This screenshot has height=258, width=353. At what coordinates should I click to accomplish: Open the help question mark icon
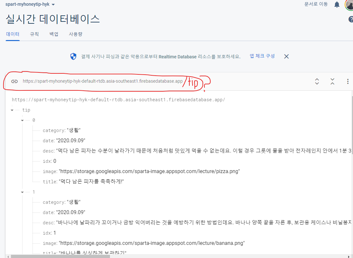(351, 19)
